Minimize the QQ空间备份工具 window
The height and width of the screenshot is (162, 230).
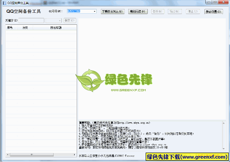(x=209, y=2)
